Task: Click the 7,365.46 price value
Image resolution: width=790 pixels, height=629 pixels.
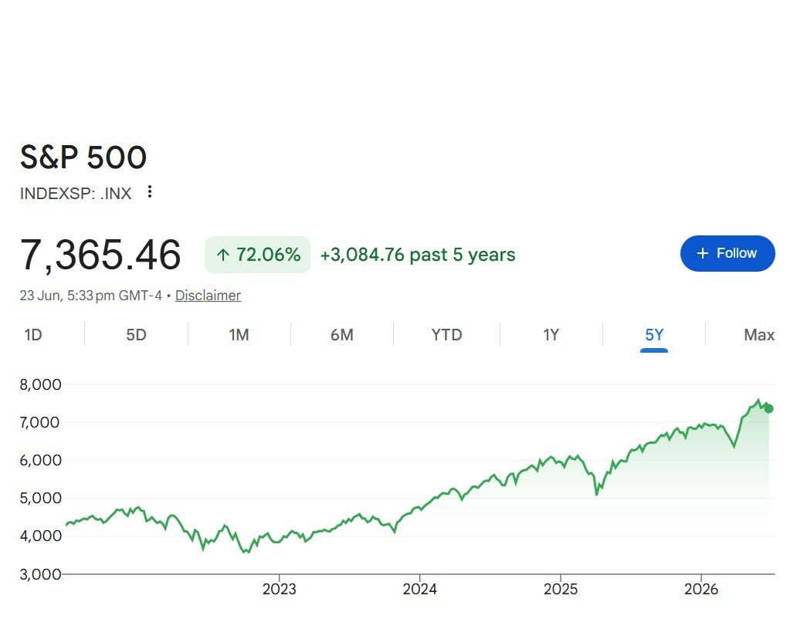Action: (x=100, y=255)
